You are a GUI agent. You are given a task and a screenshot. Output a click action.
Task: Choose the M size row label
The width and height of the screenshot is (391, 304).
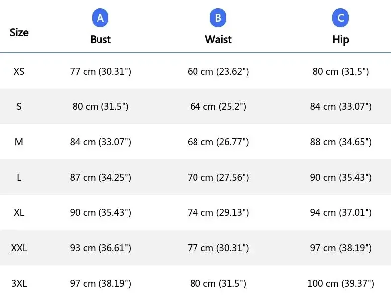point(19,142)
